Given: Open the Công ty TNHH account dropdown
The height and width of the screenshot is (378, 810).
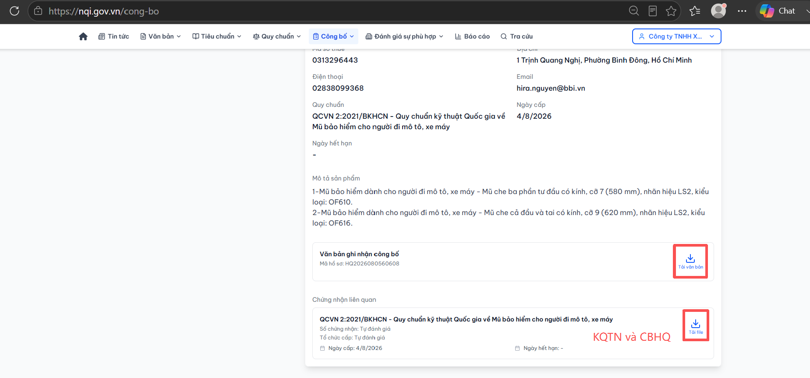Looking at the screenshot, I should coord(677,36).
